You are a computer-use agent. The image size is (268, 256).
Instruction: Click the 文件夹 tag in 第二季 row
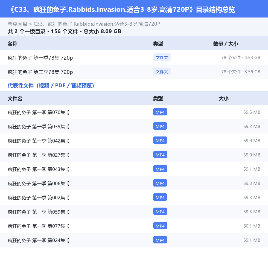(x=162, y=72)
